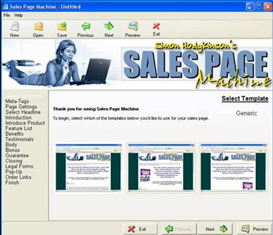Click the bottom Preview button
This screenshot has width=273, height=235.
point(255,229)
